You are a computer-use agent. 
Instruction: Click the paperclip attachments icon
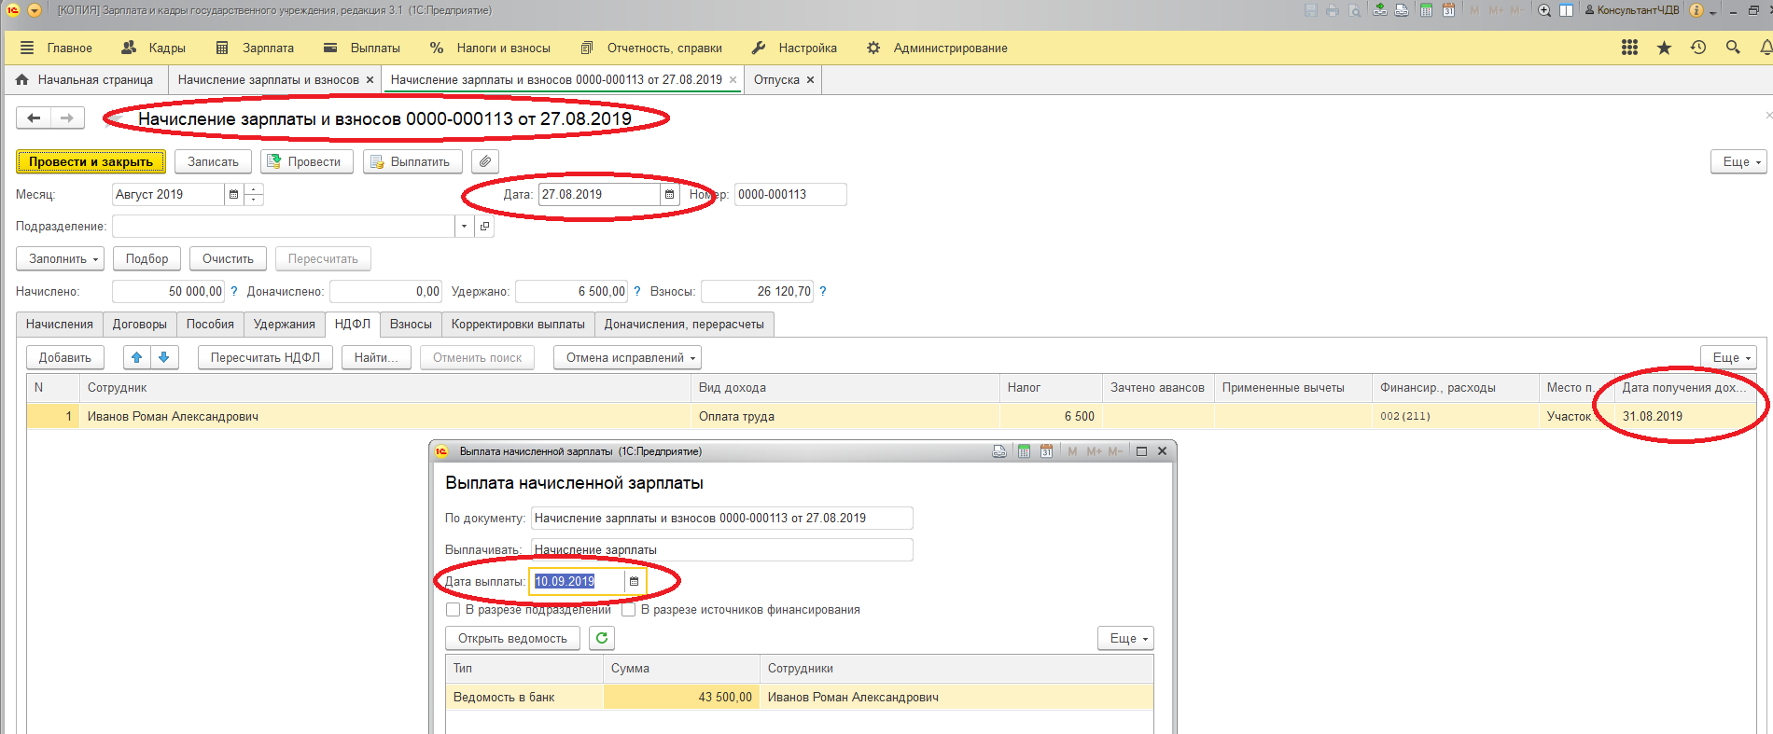484,161
